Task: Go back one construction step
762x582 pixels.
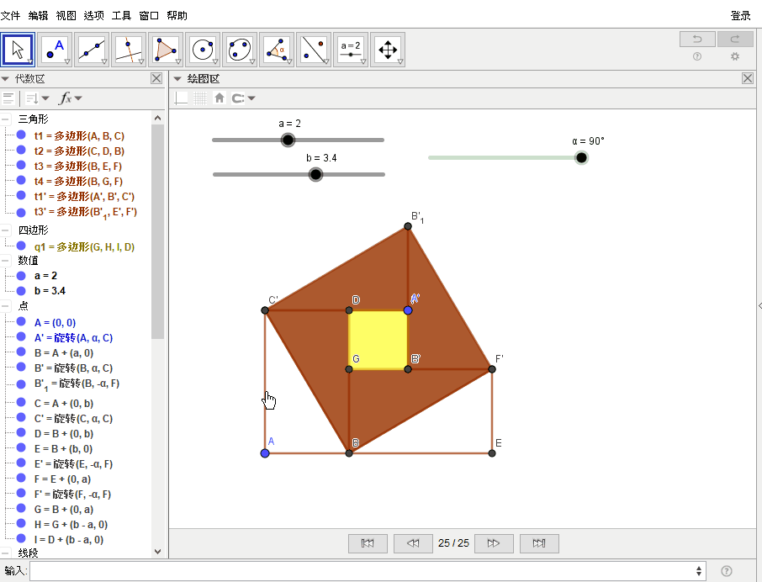Action: pyautogui.click(x=413, y=543)
